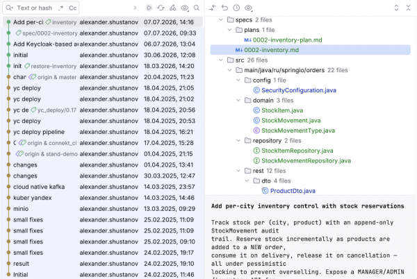Click the class icon of SecurityConfiguration.java
The height and width of the screenshot is (279, 417).
256,90
